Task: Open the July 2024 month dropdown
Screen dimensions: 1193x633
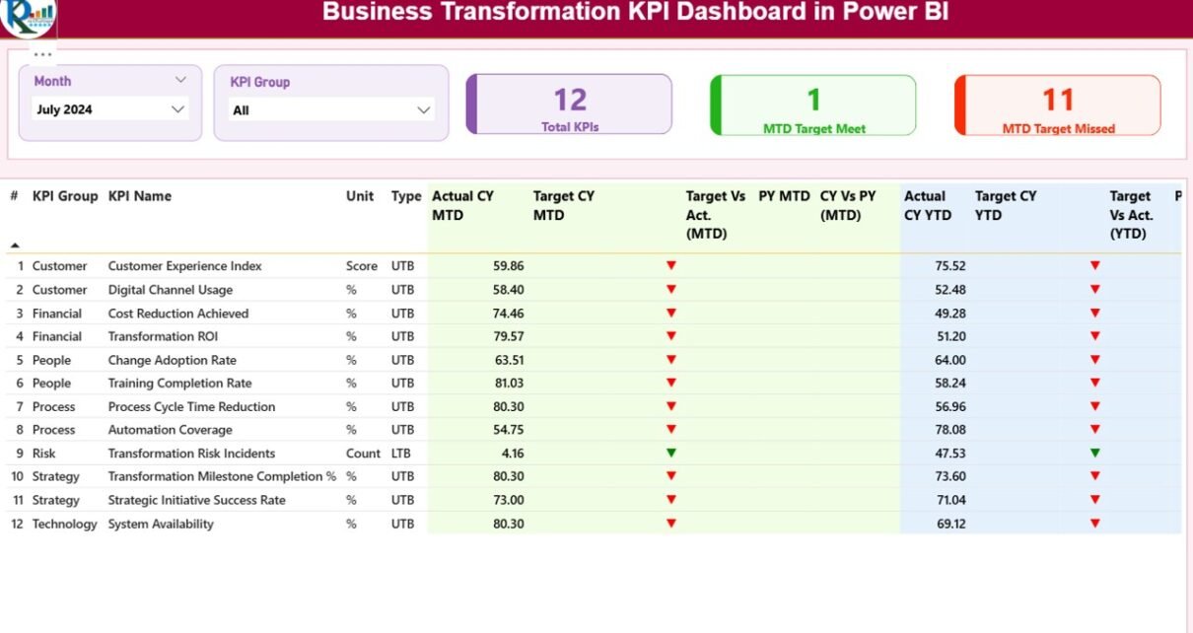Action: (x=177, y=109)
